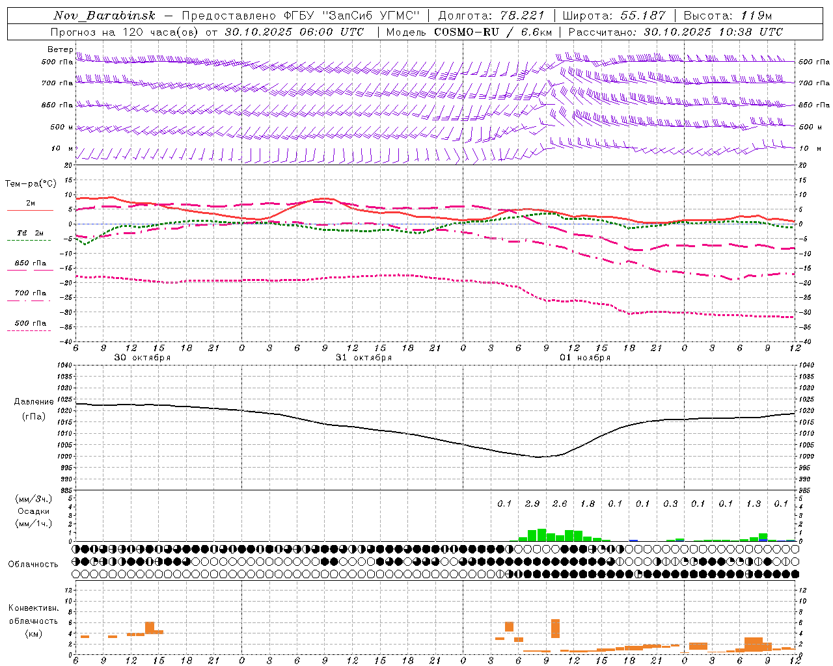
Task: Click the '30 октября' date label
Action: pyautogui.click(x=143, y=358)
